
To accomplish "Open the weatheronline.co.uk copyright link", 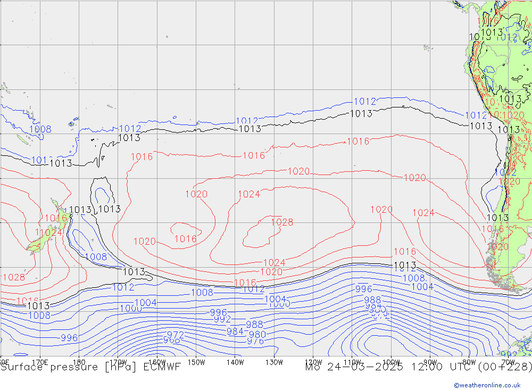I will point(487,385).
